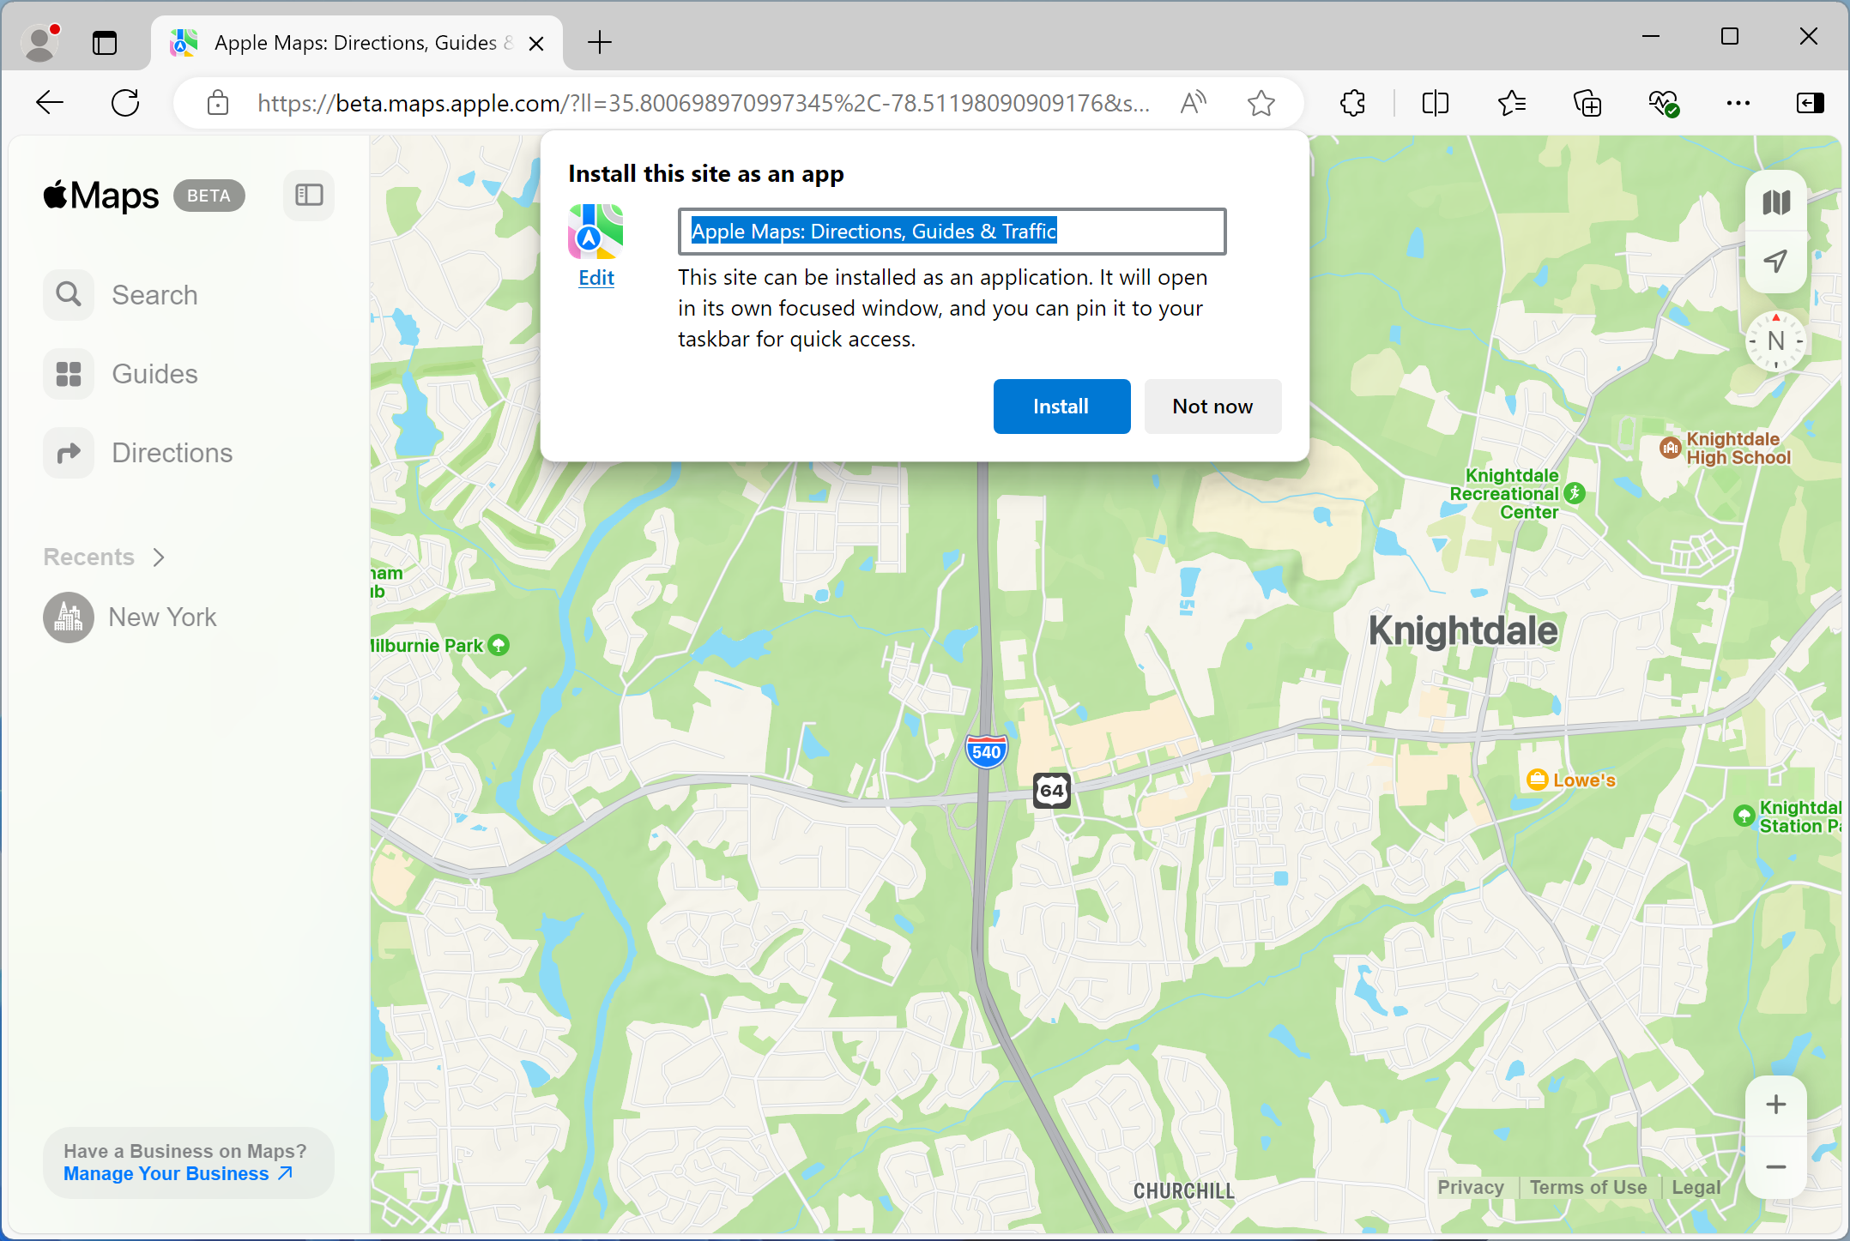Open Guides from the sidebar
Image resolution: width=1850 pixels, height=1241 pixels.
click(68, 373)
